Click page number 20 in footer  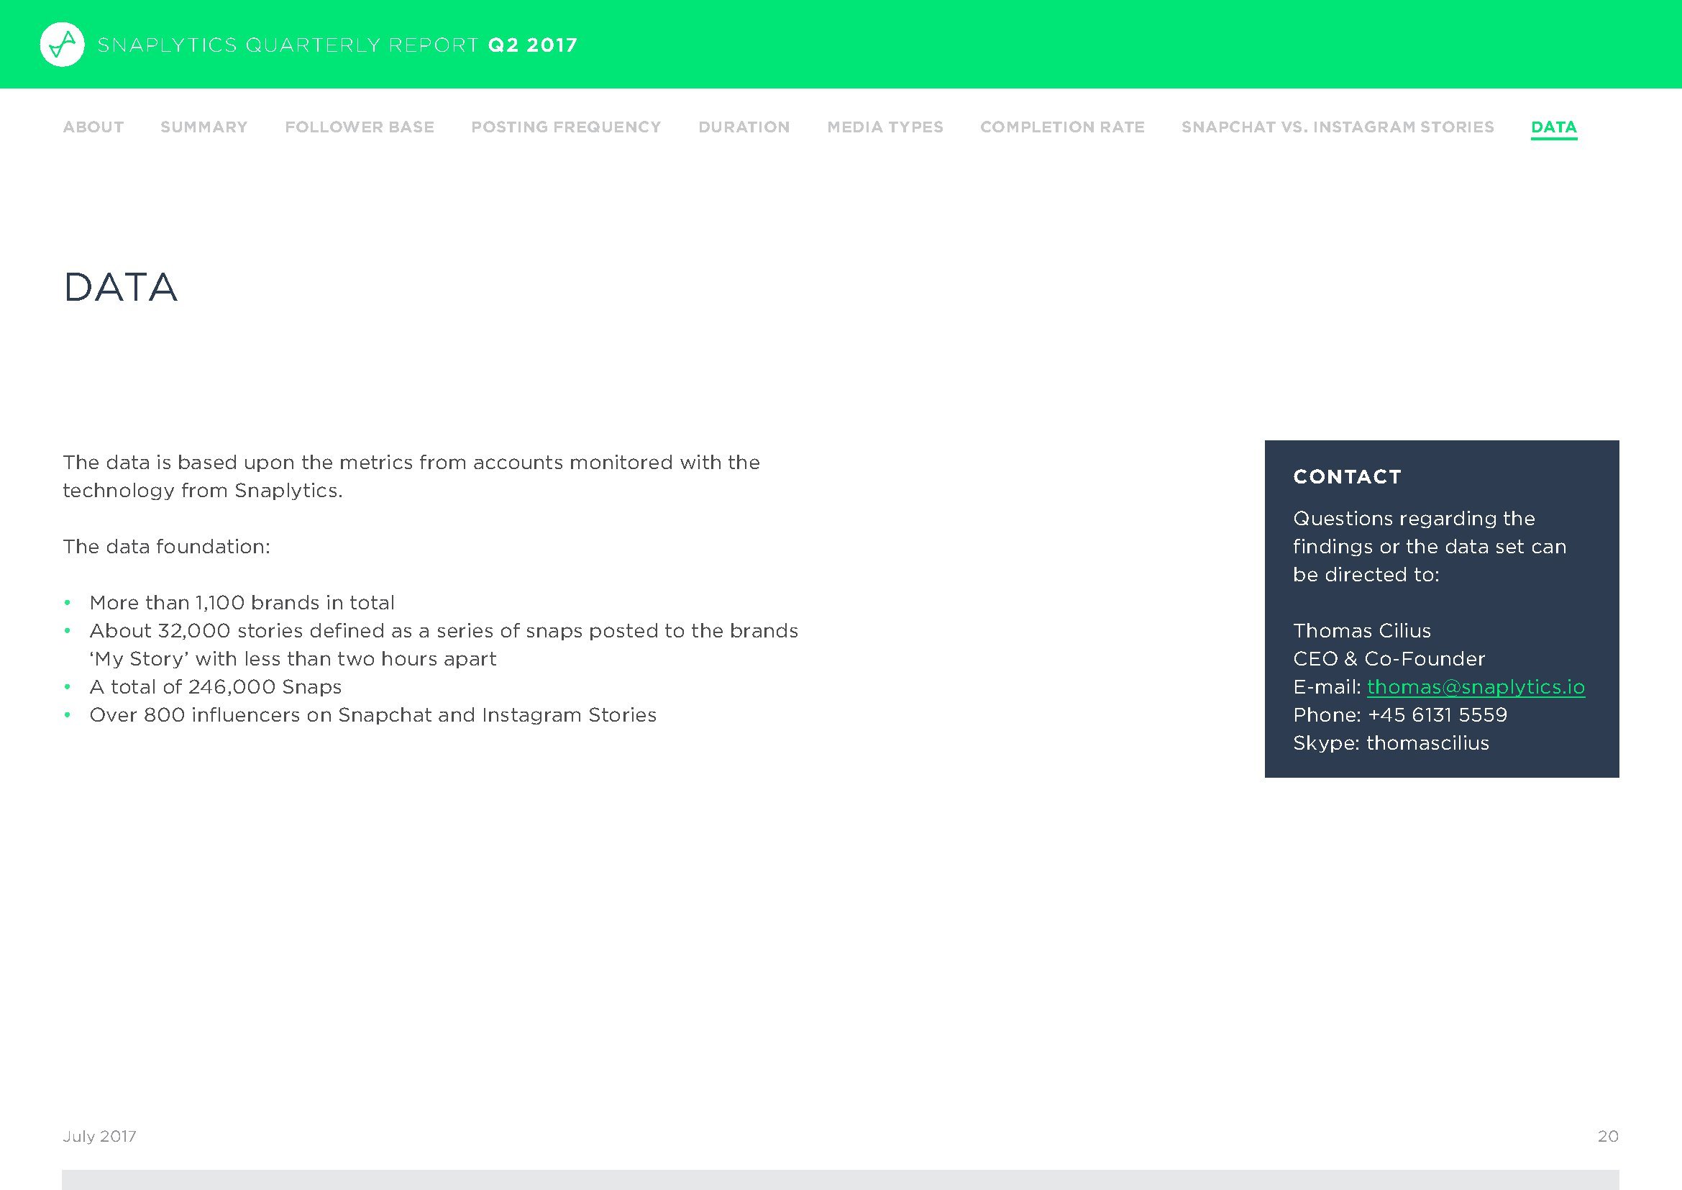click(x=1608, y=1136)
